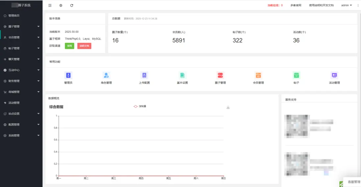Open the admin account dropdown
This screenshot has height=187, width=361.
[x=347, y=5]
